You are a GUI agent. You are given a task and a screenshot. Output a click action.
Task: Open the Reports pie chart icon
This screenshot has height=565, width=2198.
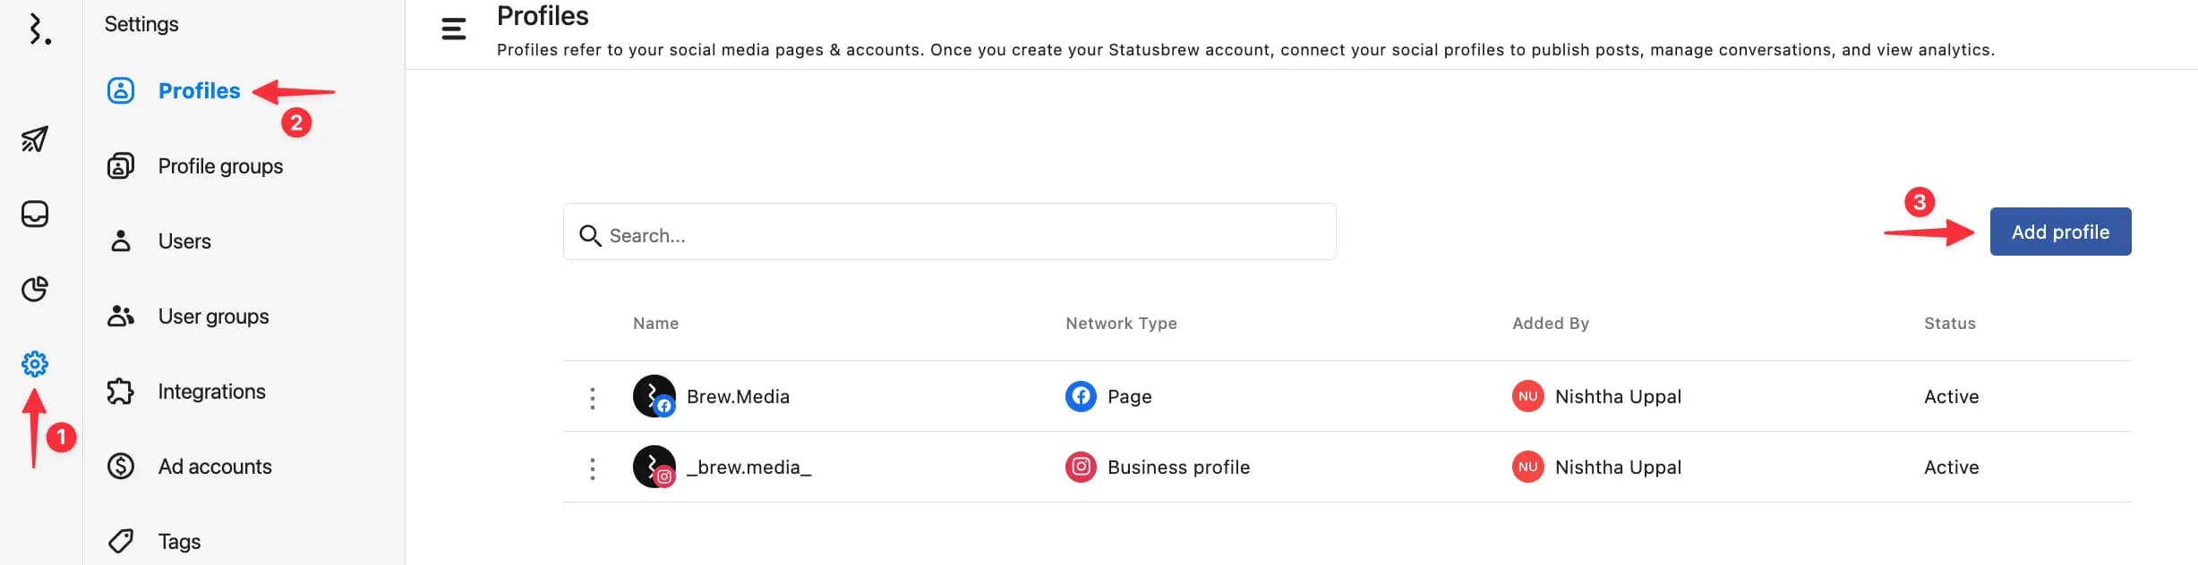pos(35,289)
